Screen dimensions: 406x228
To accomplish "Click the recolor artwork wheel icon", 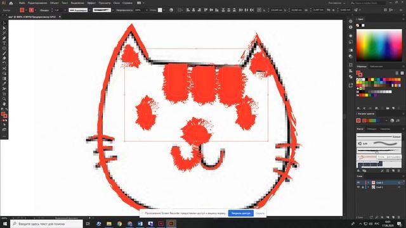I will click(x=171, y=10).
